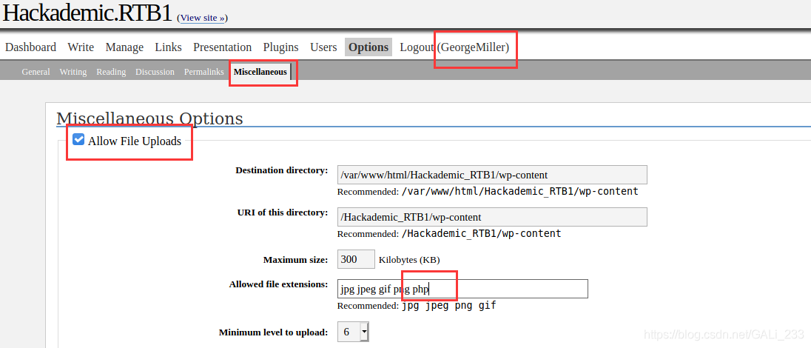811x348 pixels.
Task: Click recommended extensions jpg jpeg png gif
Action: 449,306
